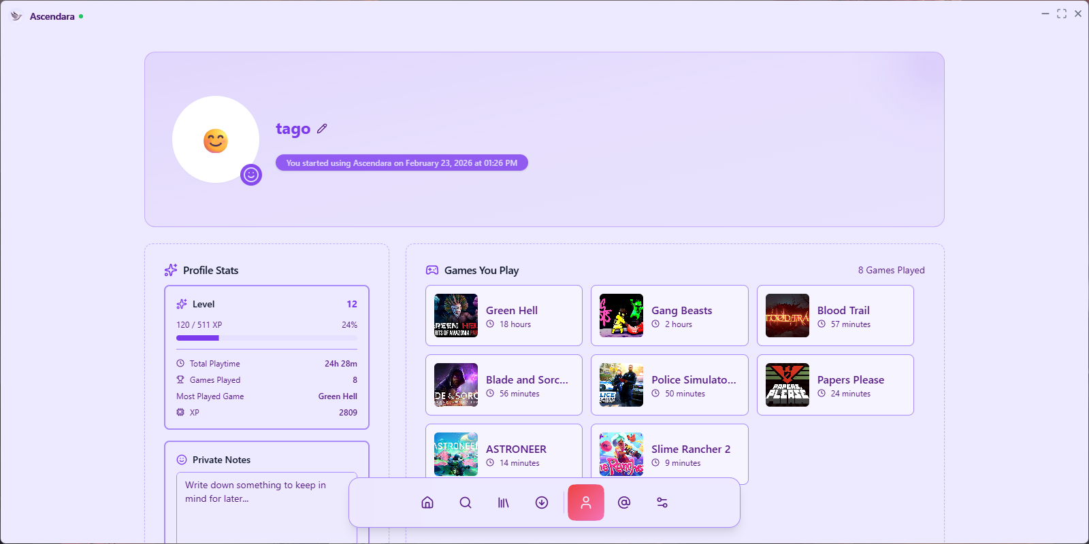The image size is (1089, 544).
Task: Go to Home in navigation dock
Action: click(427, 503)
